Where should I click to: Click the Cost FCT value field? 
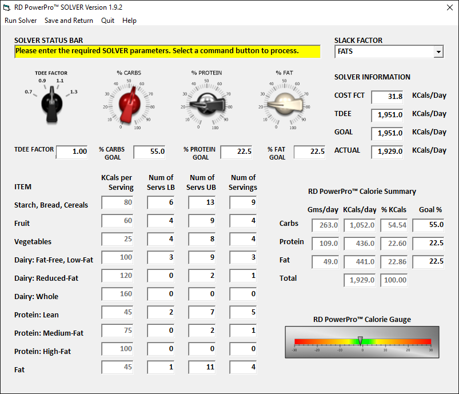(x=388, y=97)
